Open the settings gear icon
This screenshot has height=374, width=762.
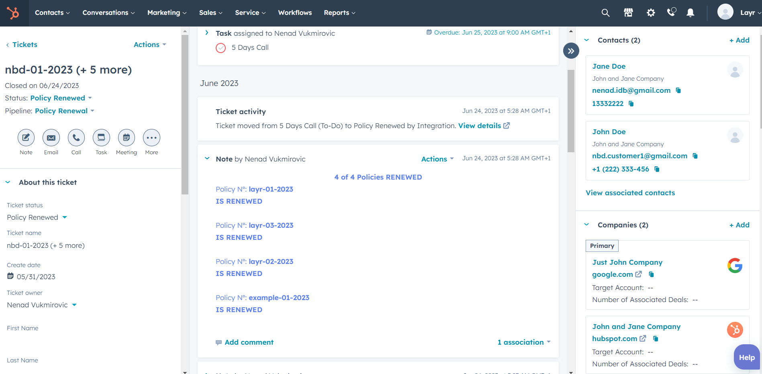pos(651,13)
